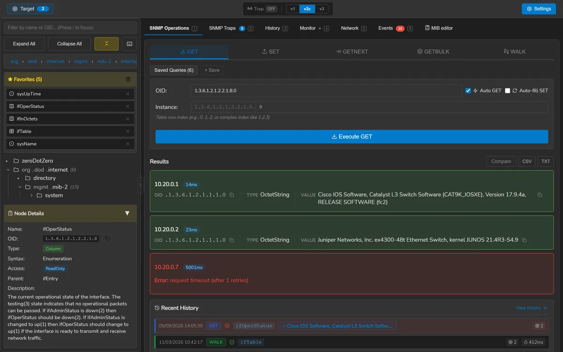Click the Instance input field

click(x=403, y=107)
